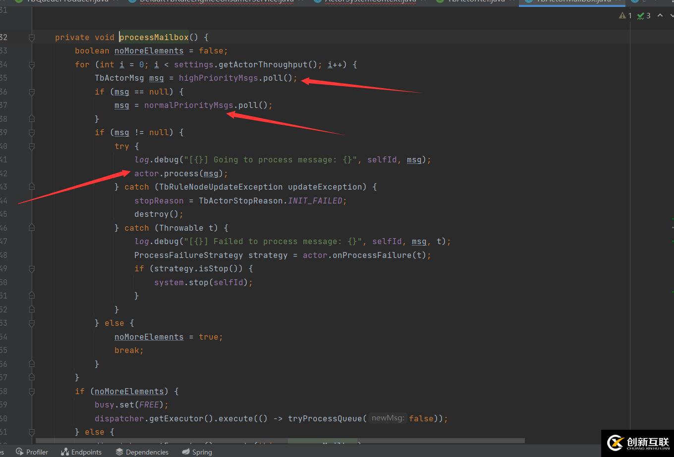Click the stopReason variable
The height and width of the screenshot is (457, 674).
[159, 201]
